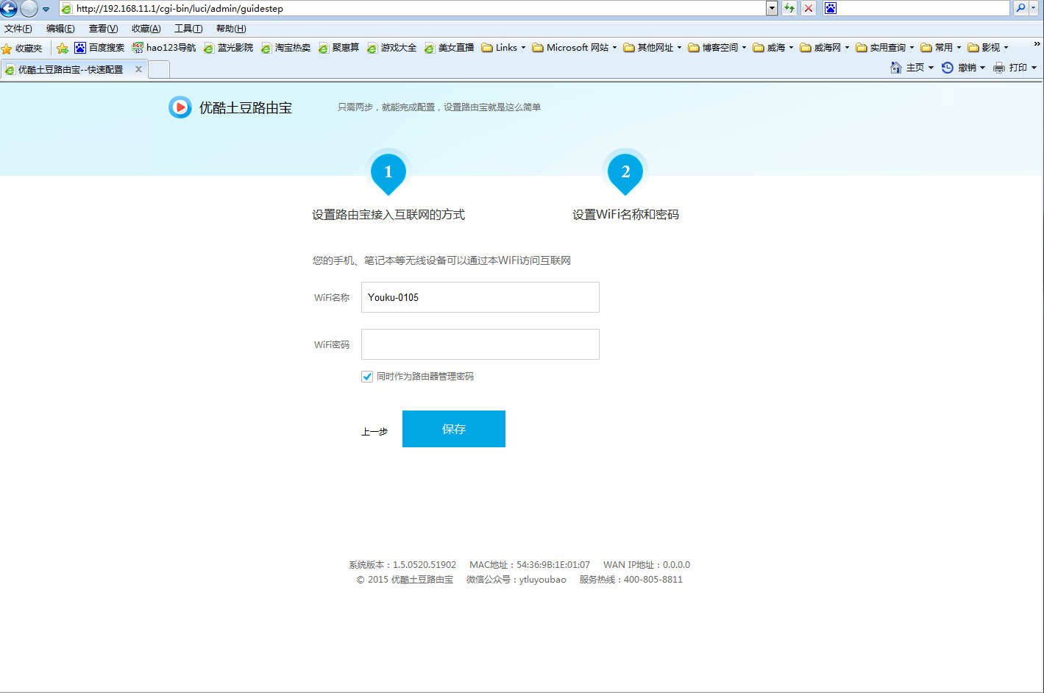Click the 系统版本：1.5.0520.51902 text
The width and height of the screenshot is (1044, 693).
pyautogui.click(x=402, y=565)
